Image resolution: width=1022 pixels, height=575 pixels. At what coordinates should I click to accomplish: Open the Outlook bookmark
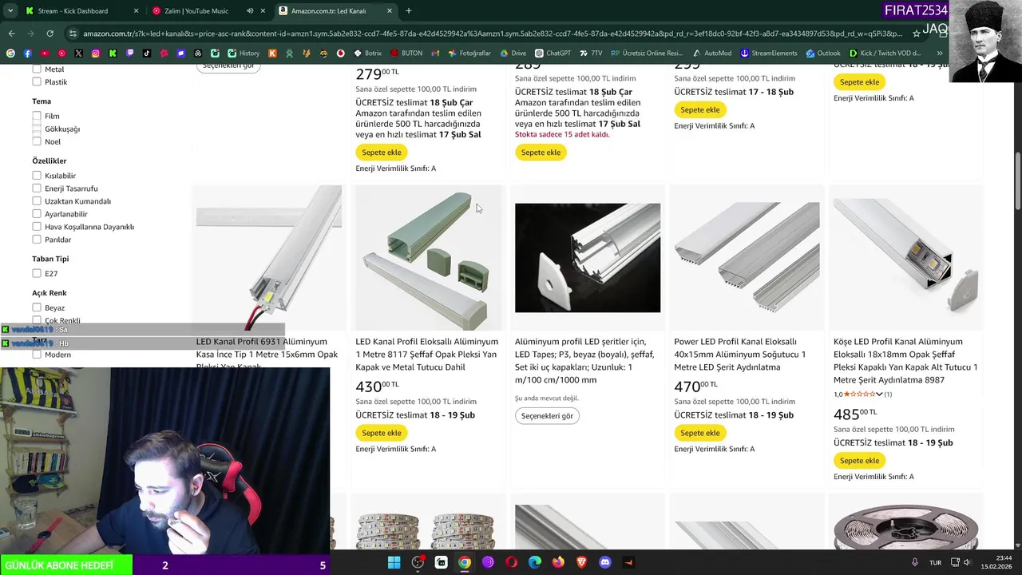pos(822,54)
